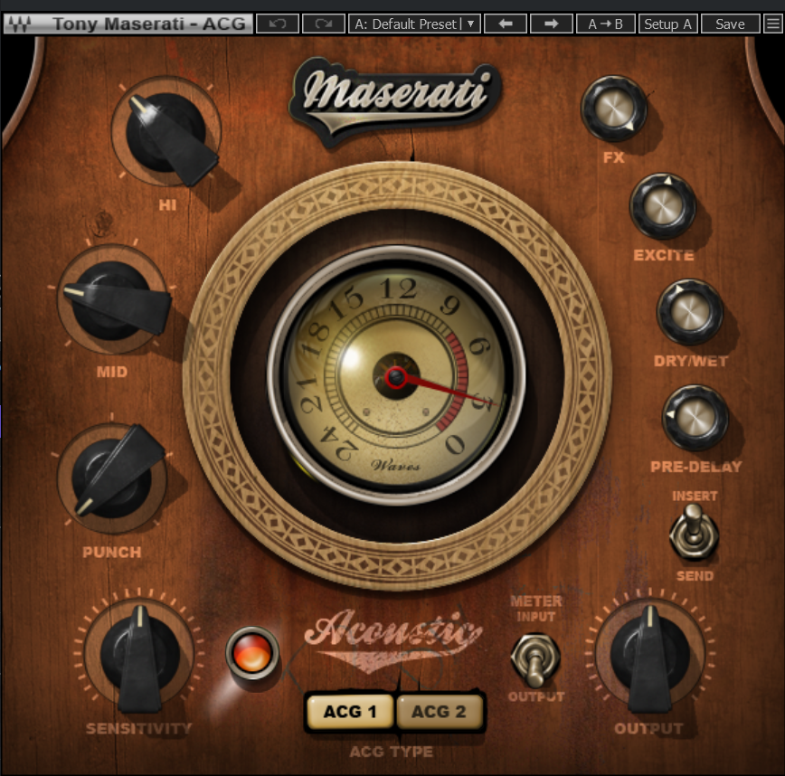Image resolution: width=785 pixels, height=776 pixels.
Task: Switch setups with Setup A button
Action: point(667,24)
